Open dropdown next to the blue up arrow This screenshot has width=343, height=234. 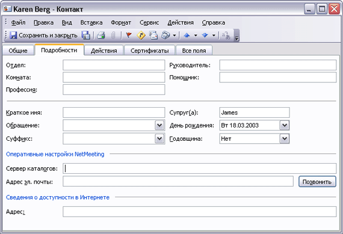pos(196,35)
